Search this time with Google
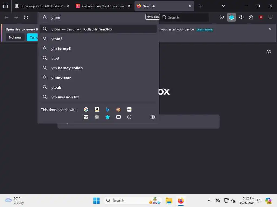The image size is (277, 207). tap(86, 109)
